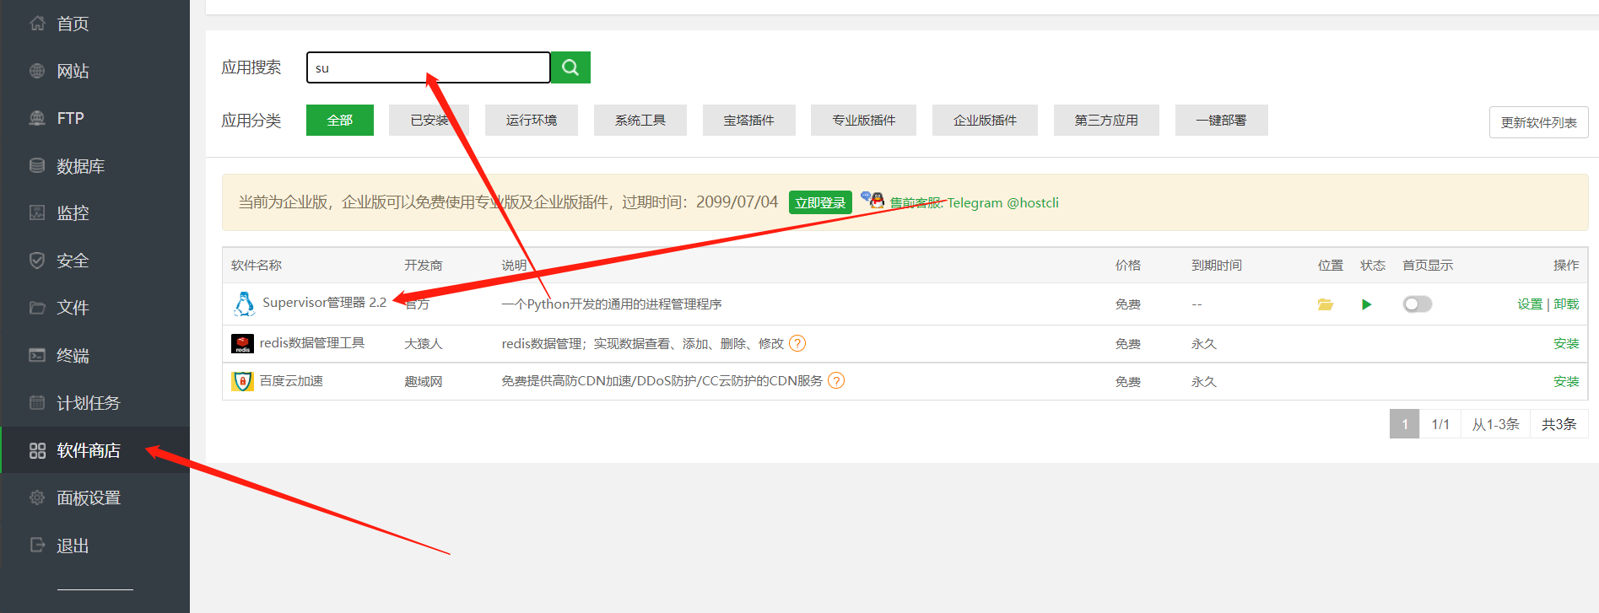This screenshot has width=1599, height=613.
Task: Select the 已安装 category tab
Action: click(x=429, y=121)
